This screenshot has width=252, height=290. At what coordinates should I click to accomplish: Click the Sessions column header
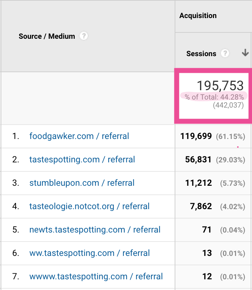coord(201,53)
